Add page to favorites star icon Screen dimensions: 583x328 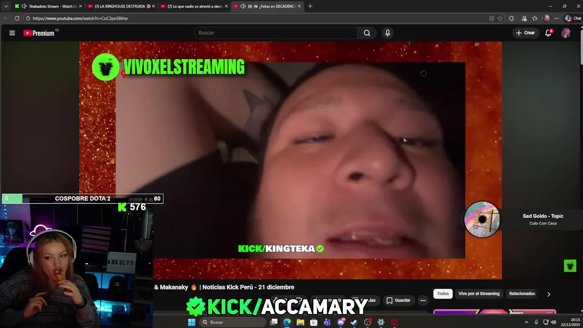point(500,18)
